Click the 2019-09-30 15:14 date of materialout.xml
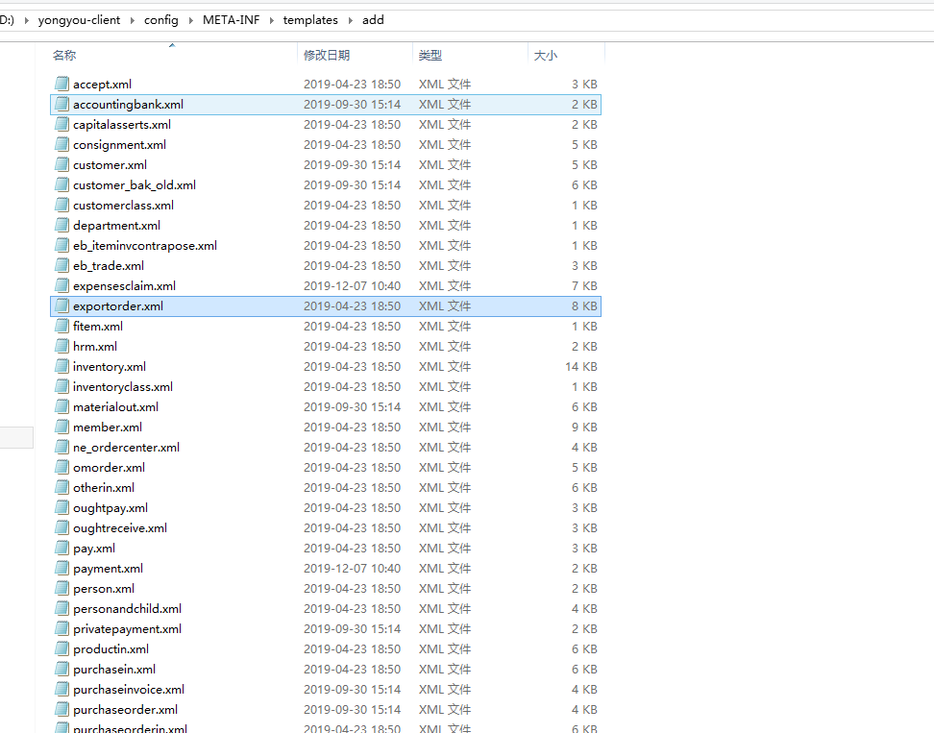The height and width of the screenshot is (733, 934). tap(352, 407)
